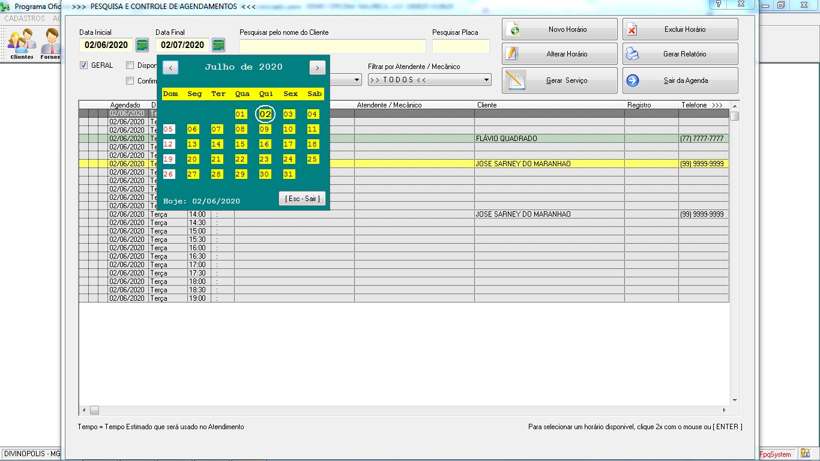Select Sunday 19 in the calendar
Image resolution: width=820 pixels, height=461 pixels.
point(169,159)
